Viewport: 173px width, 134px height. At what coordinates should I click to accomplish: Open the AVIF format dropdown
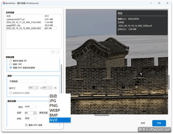click(31, 107)
